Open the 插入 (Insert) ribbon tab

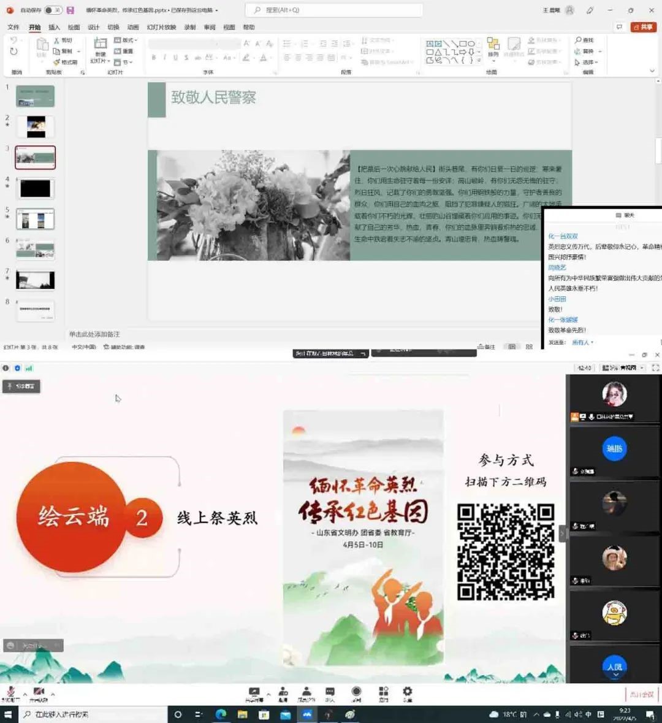54,28
